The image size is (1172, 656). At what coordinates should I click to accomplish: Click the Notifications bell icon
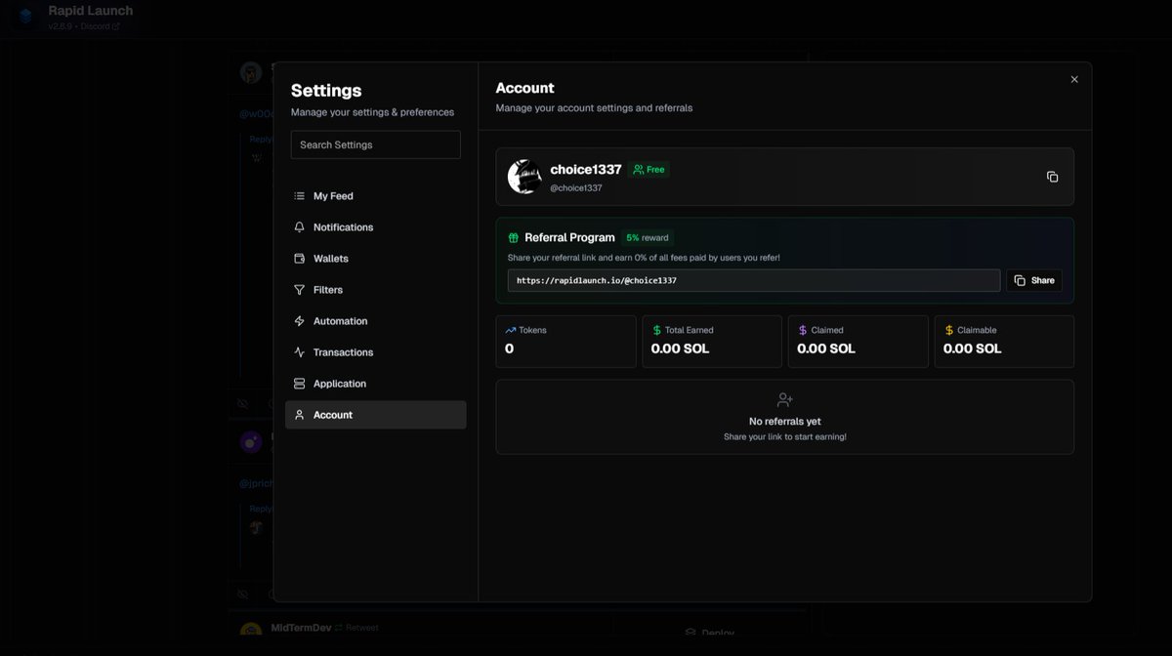(x=299, y=227)
